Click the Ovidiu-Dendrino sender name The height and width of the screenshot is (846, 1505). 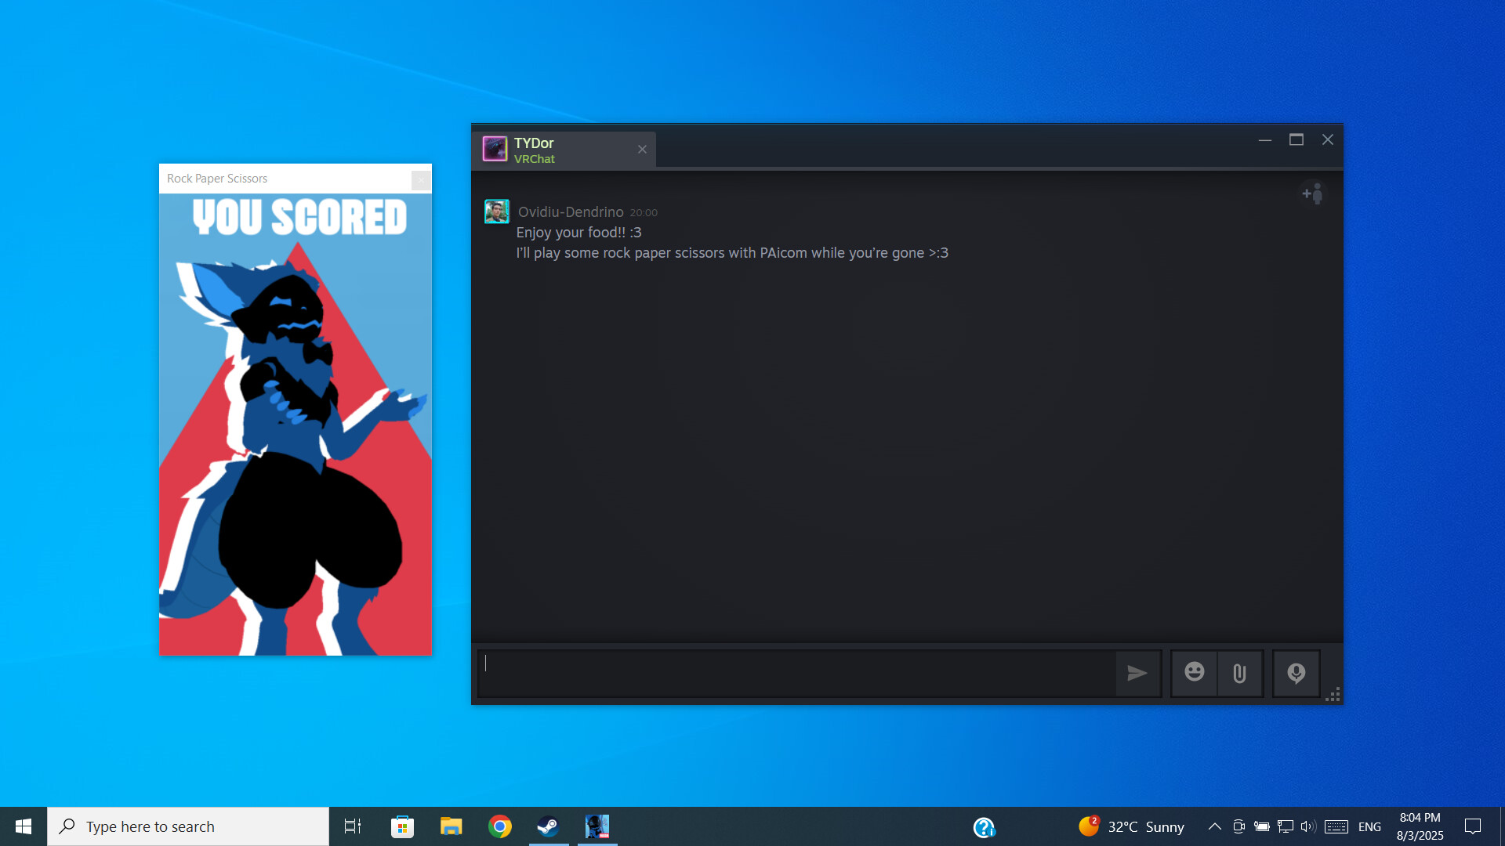(x=570, y=211)
